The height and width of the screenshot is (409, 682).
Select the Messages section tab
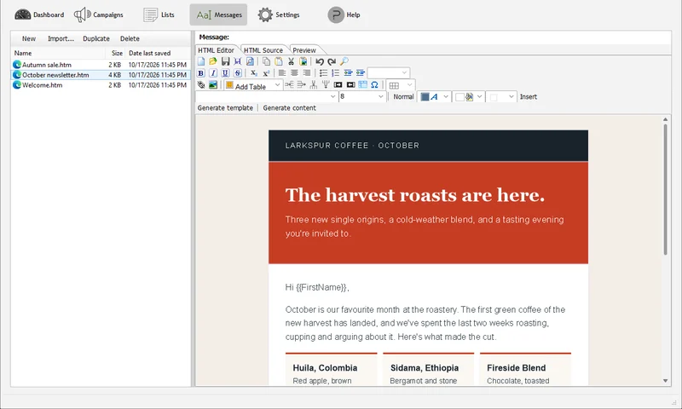point(218,14)
